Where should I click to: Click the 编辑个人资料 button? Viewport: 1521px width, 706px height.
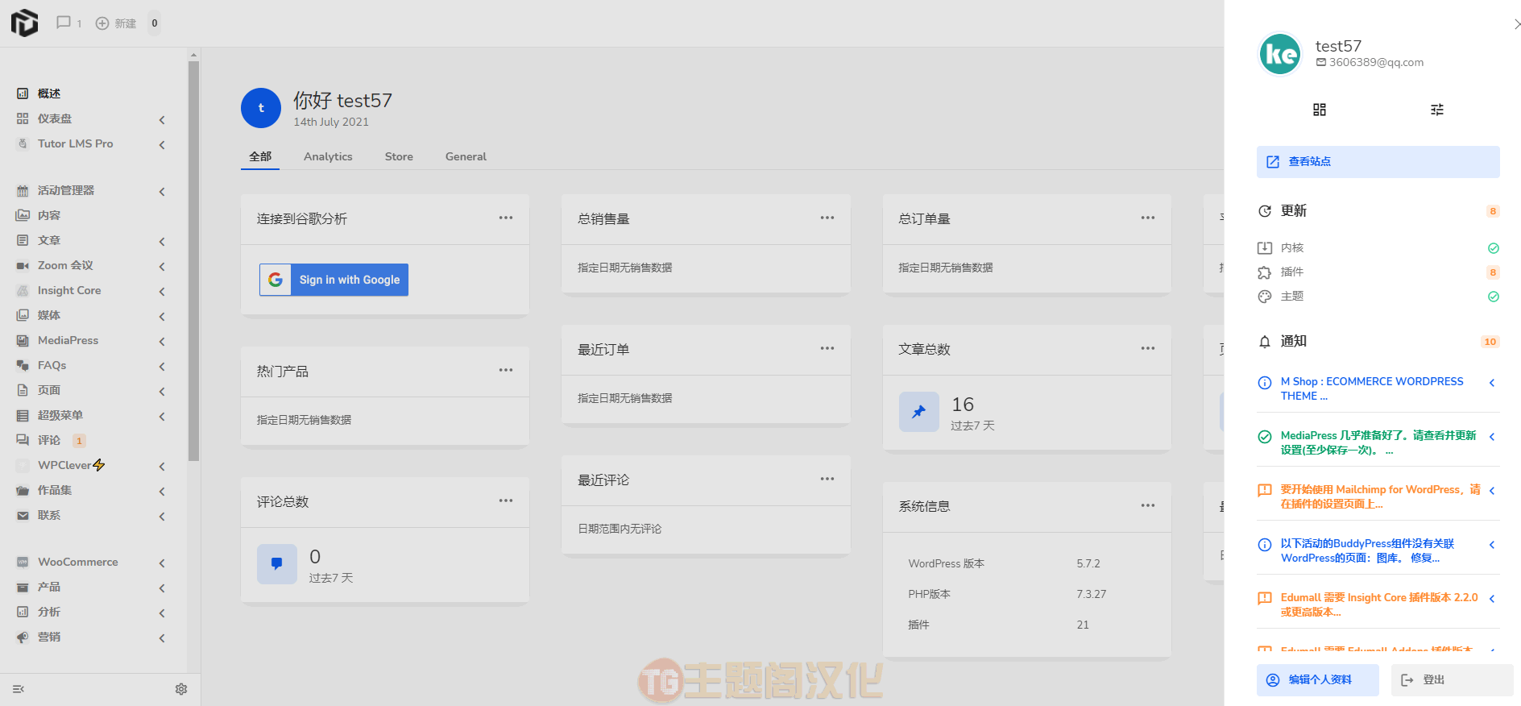click(x=1318, y=680)
